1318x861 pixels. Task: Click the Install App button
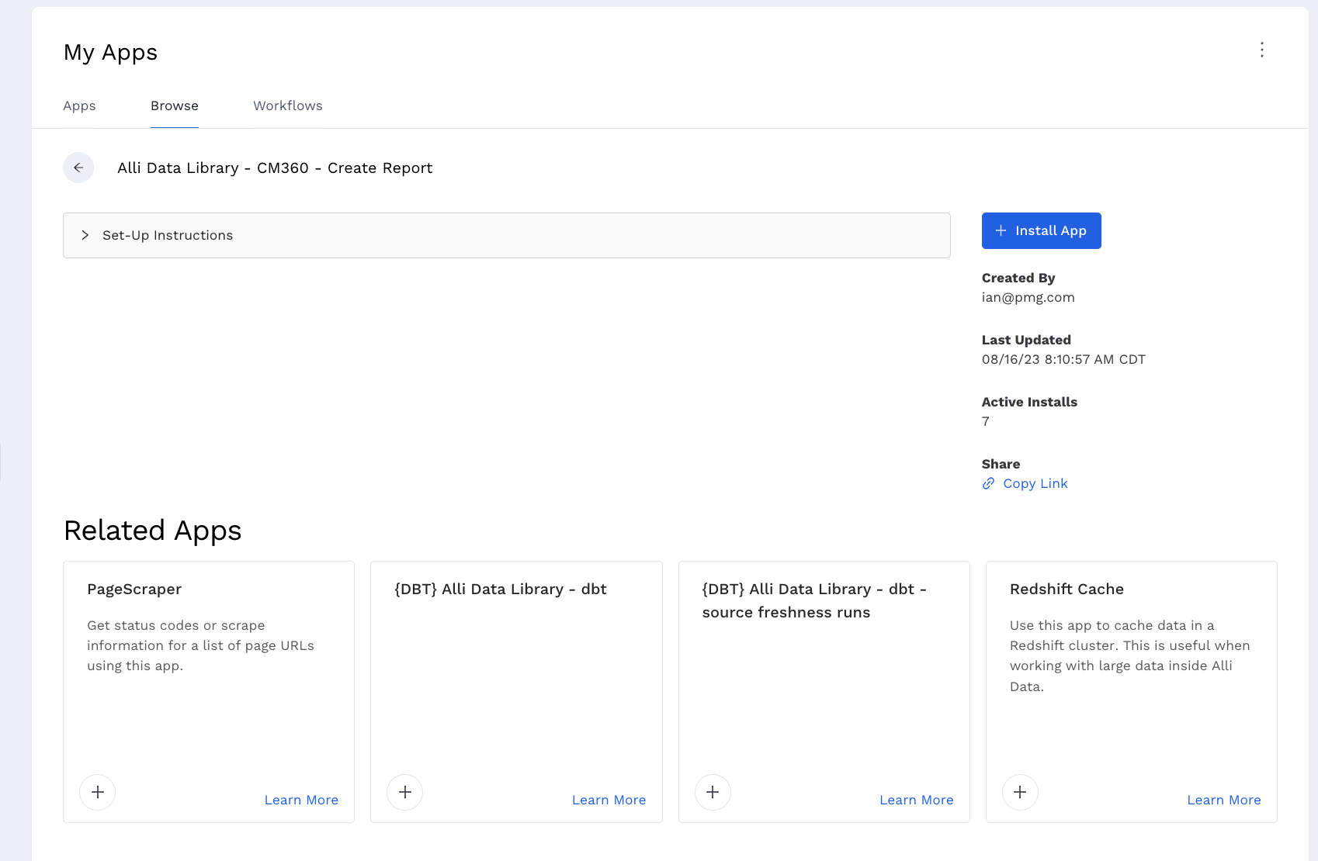click(x=1041, y=230)
